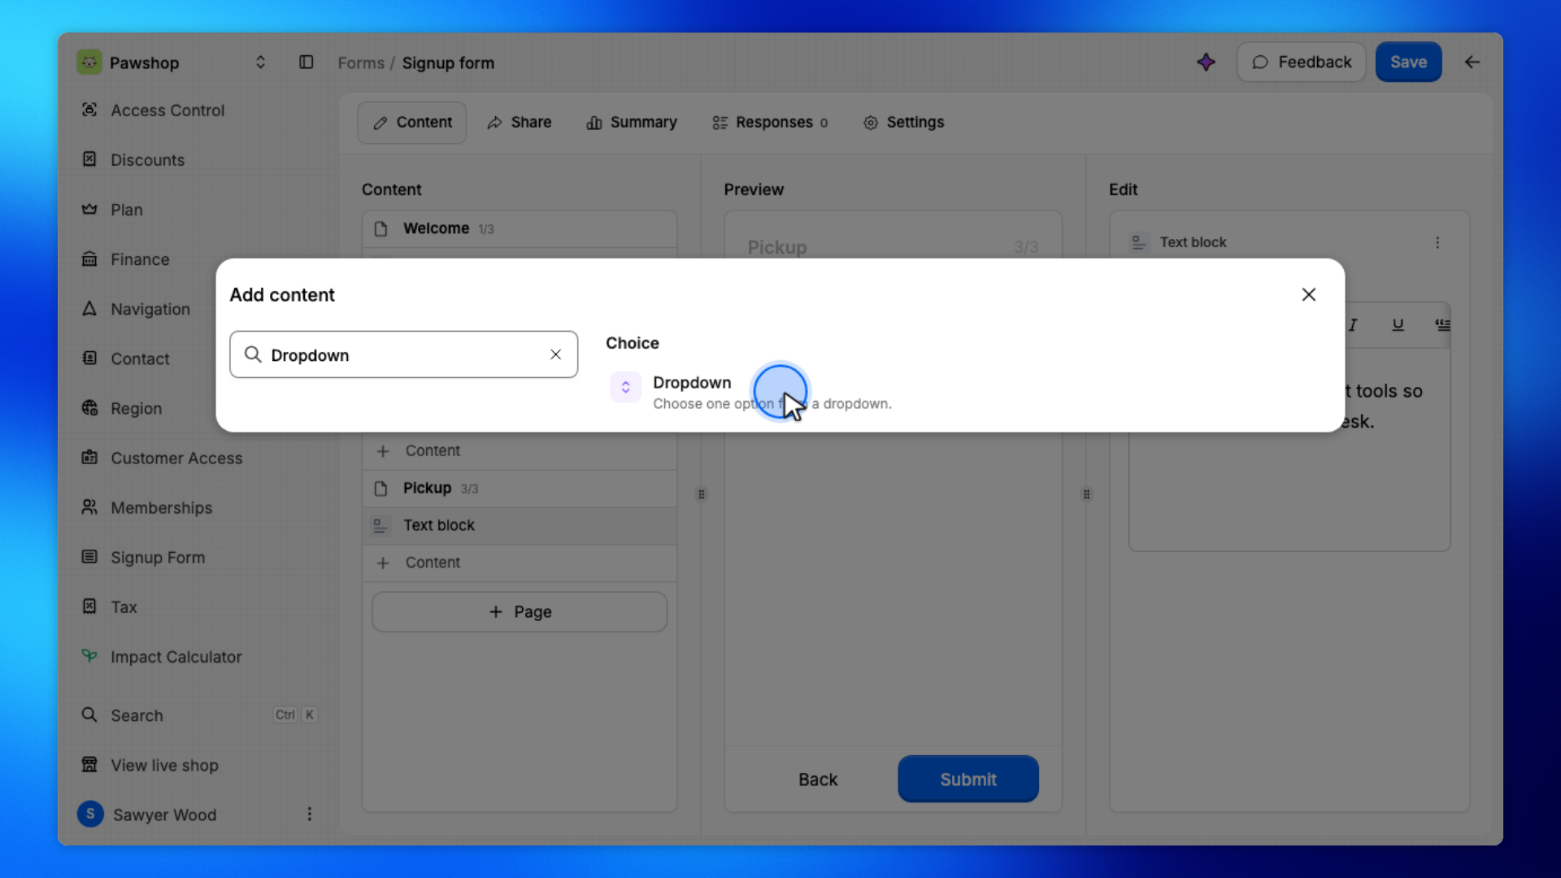The height and width of the screenshot is (878, 1561).
Task: Click Submit in the preview
Action: tap(967, 780)
